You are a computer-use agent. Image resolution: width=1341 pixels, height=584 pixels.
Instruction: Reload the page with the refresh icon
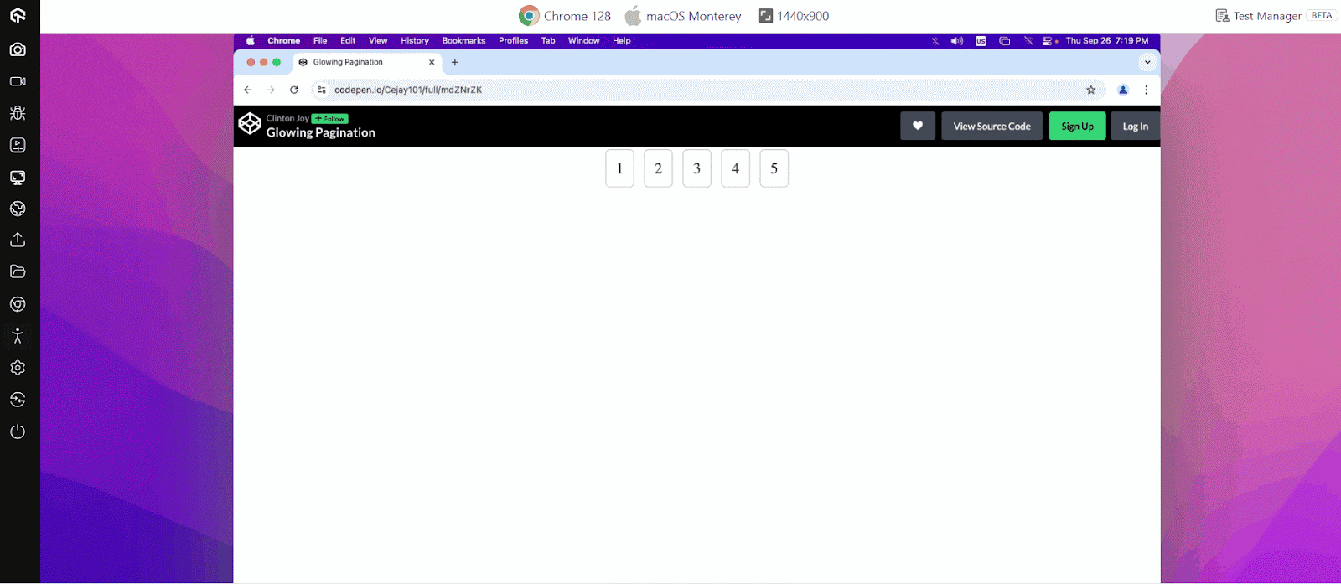[294, 90]
